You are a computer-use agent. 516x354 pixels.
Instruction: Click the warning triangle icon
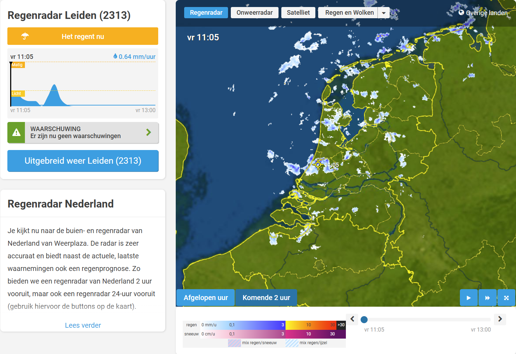16,132
